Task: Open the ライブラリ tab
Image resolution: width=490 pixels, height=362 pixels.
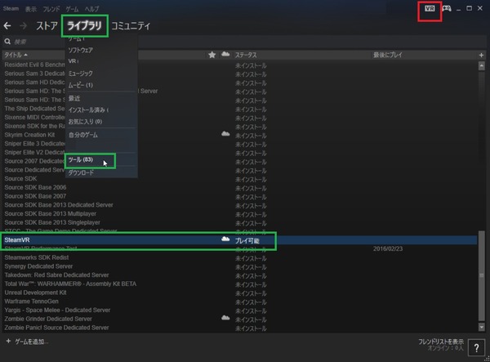Action: pos(84,25)
